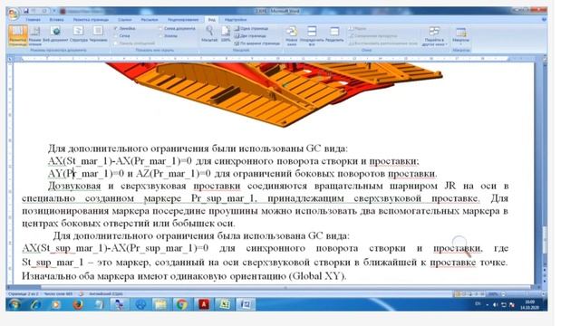Switch to Черновик draft view
This screenshot has height=326, width=580.
[x=98, y=34]
